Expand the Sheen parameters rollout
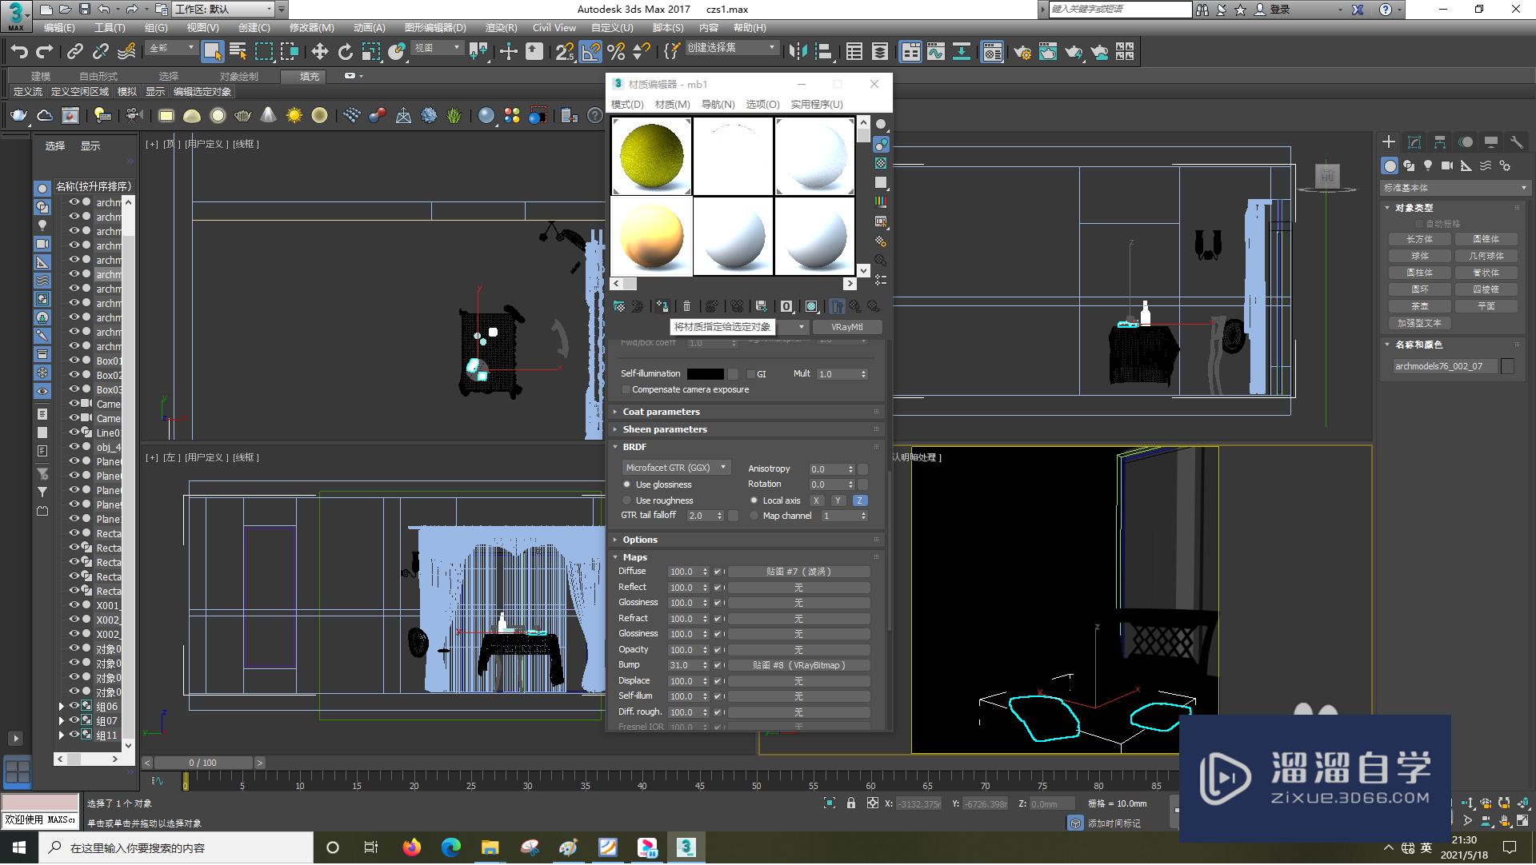 (665, 429)
